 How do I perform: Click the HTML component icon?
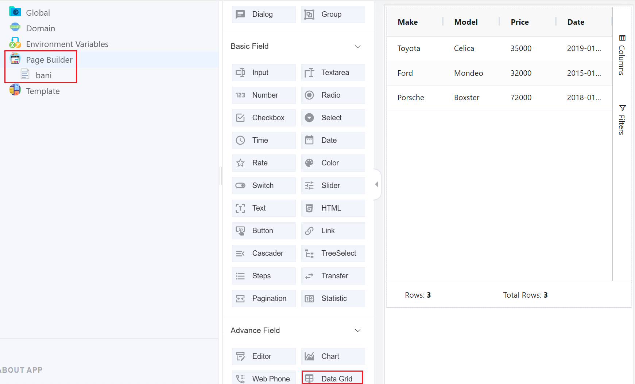(309, 208)
